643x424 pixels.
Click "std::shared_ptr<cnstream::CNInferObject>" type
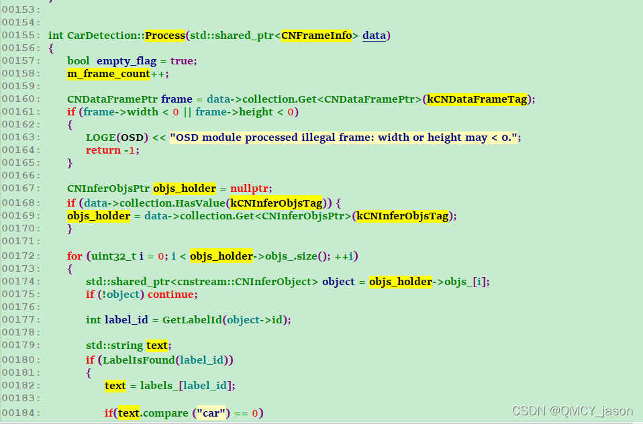[202, 282]
